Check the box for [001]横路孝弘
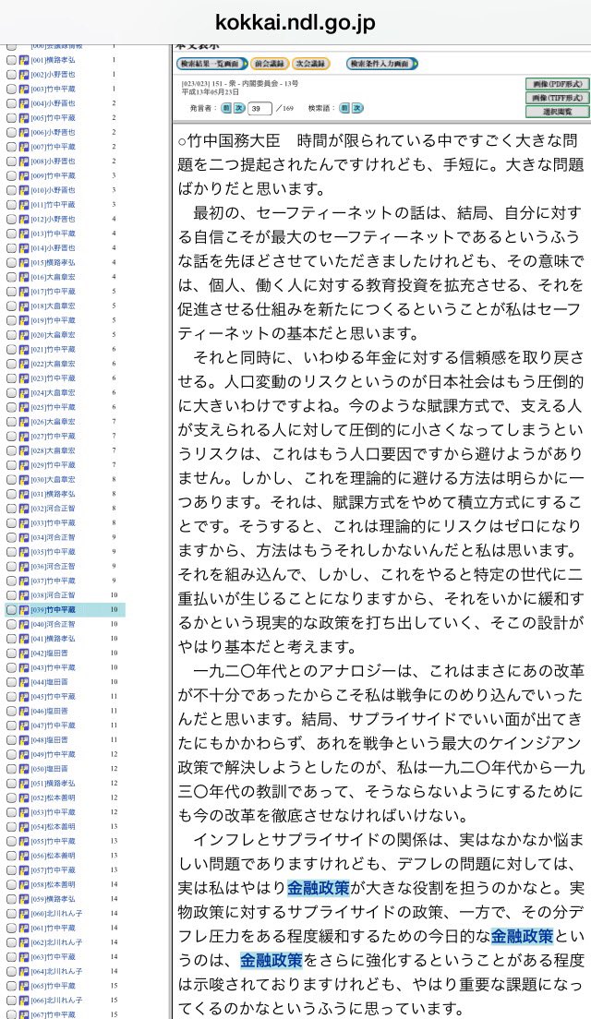The width and height of the screenshot is (591, 1019). pos(12,60)
